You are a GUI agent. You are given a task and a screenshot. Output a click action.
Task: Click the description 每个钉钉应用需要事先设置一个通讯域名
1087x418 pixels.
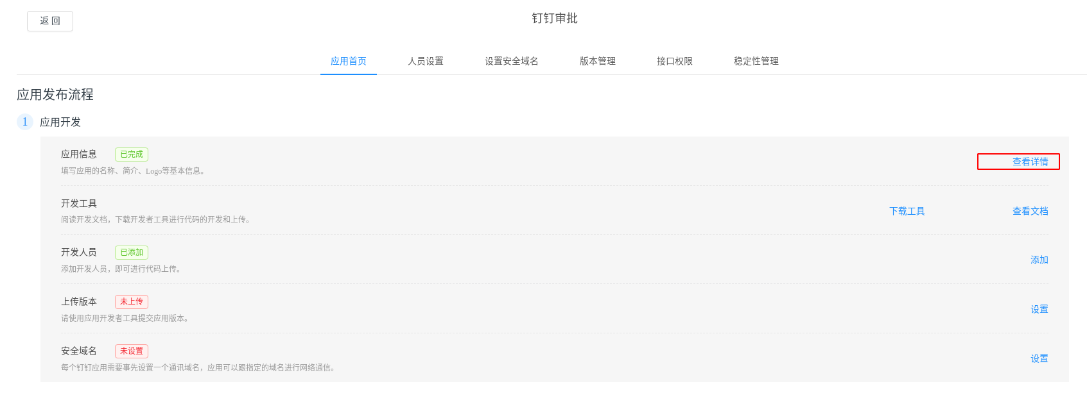[x=199, y=368]
